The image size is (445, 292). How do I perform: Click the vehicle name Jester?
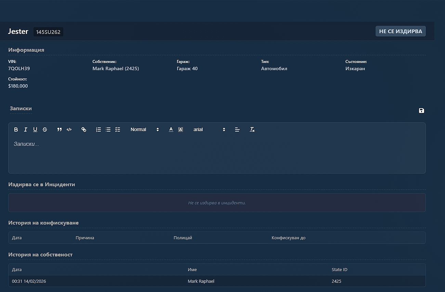(18, 31)
